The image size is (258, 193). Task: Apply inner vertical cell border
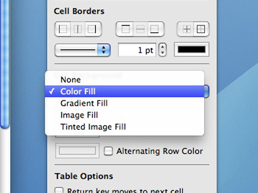(x=78, y=29)
